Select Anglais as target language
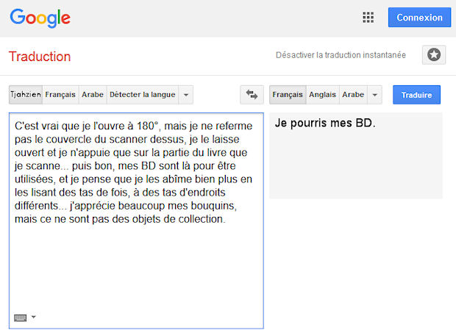Screen dimensions: 456x333 pyautogui.click(x=322, y=95)
